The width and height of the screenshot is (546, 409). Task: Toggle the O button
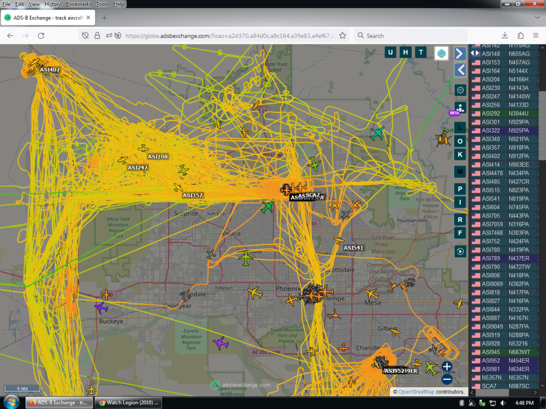pyautogui.click(x=460, y=141)
